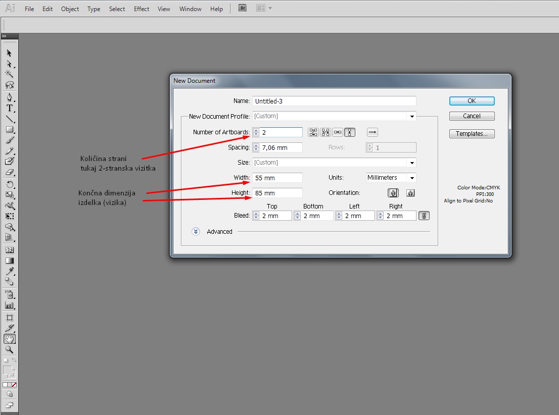Select the Column Graph tool
The height and width of the screenshot is (415, 559).
[9, 305]
